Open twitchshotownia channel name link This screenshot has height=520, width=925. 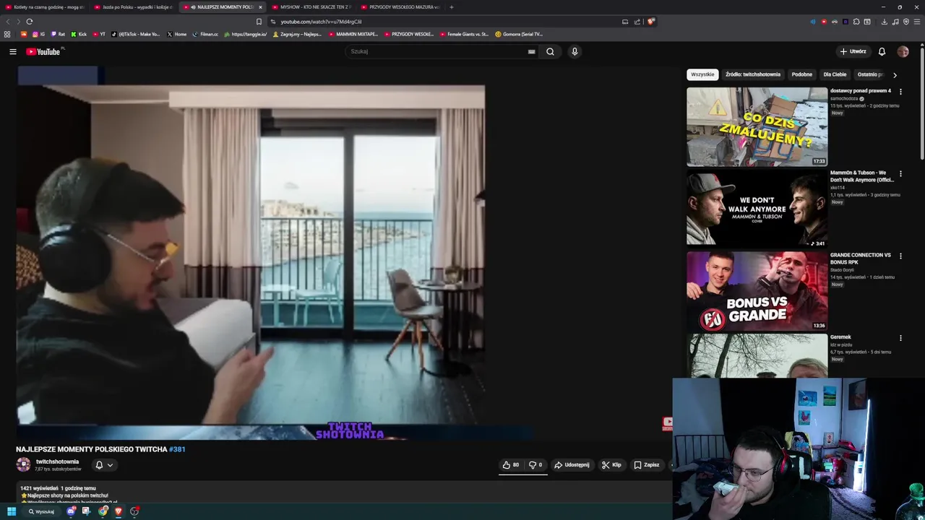(x=57, y=461)
